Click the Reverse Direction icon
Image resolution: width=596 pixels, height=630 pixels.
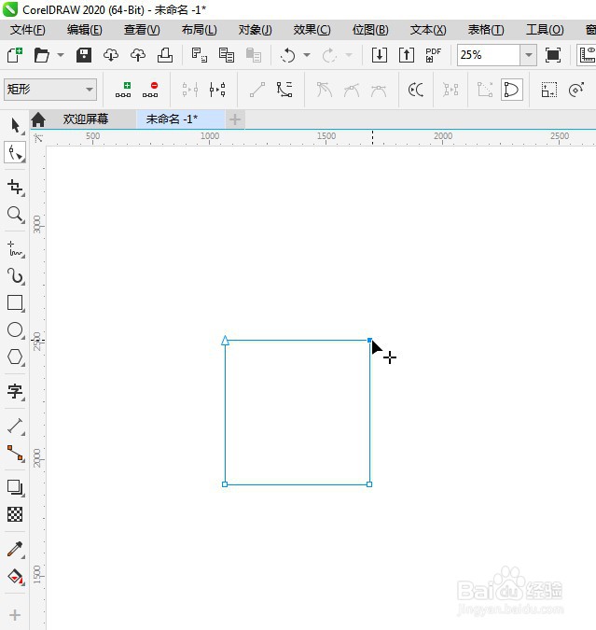pos(415,90)
